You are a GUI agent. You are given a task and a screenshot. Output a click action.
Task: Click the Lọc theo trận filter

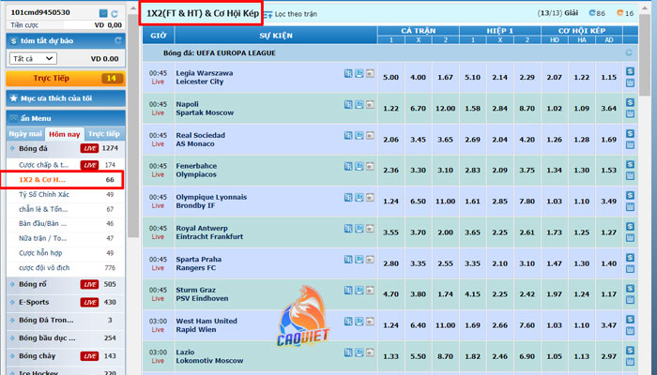pyautogui.click(x=291, y=14)
